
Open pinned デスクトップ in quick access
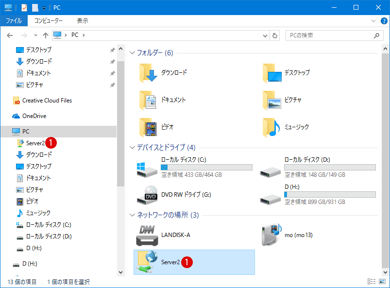[x=38, y=50]
